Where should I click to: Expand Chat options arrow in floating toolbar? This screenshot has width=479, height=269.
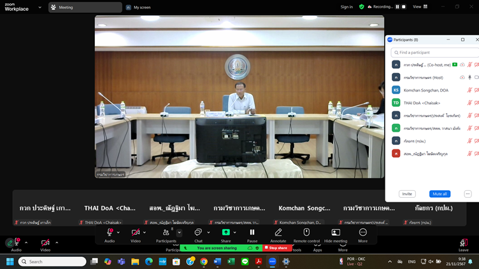(x=208, y=232)
